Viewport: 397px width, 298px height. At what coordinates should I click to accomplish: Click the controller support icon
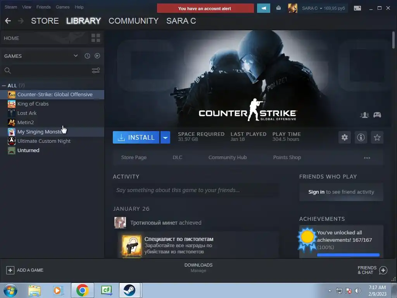[x=377, y=115]
